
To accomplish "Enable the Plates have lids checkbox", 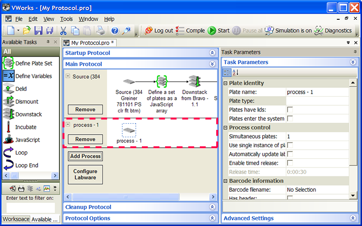I will 290,110.
